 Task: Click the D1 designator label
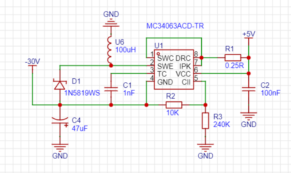76,81
